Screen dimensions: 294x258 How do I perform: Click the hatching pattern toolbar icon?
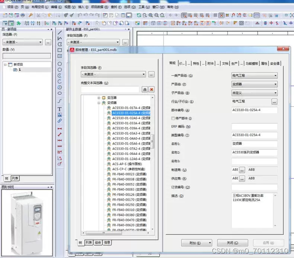tap(242, 23)
